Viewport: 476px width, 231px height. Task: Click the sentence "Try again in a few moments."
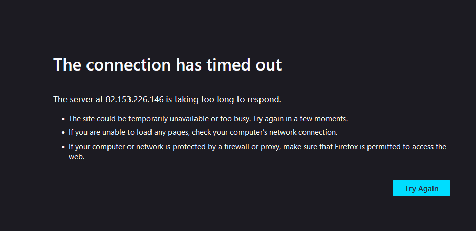pyautogui.click(x=300, y=118)
